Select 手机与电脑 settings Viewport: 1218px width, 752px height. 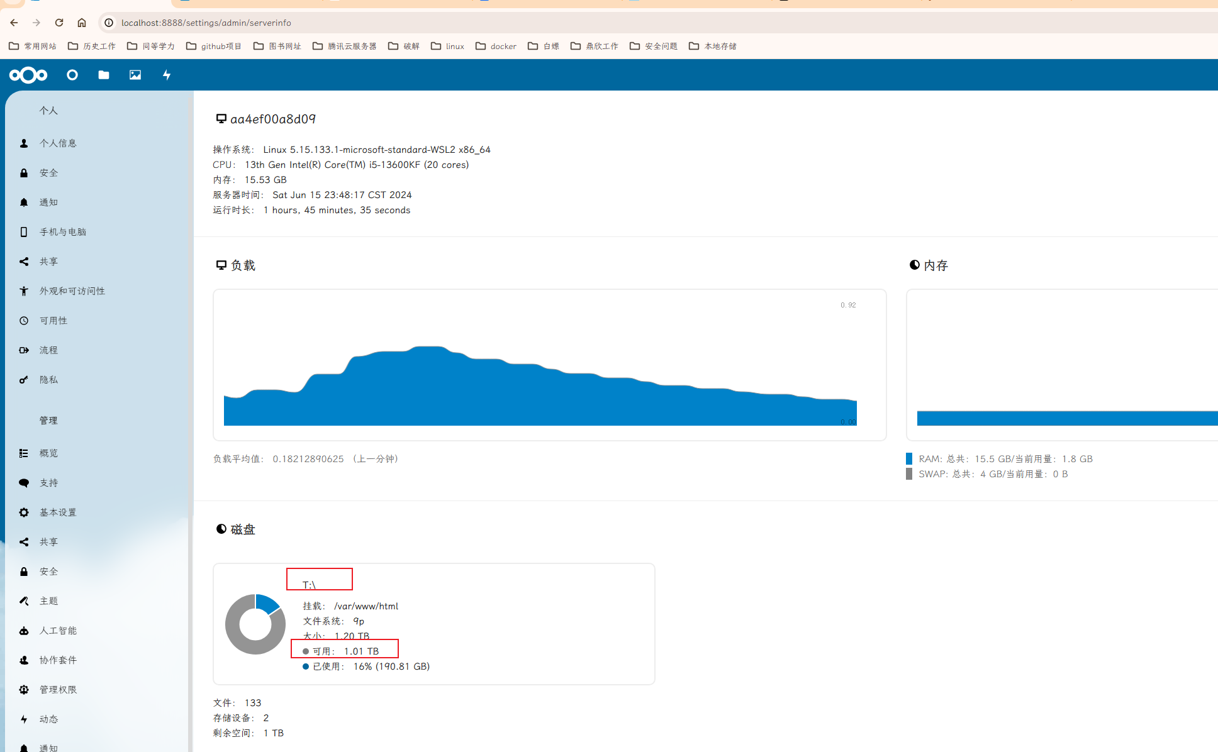coord(62,231)
